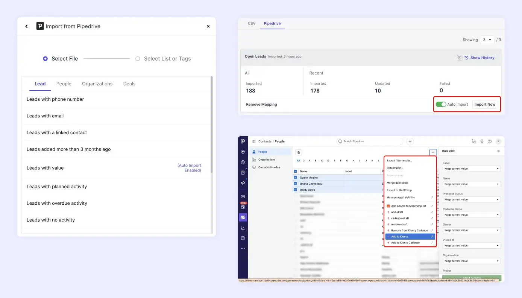522x298 pixels.
Task: Open the Sales Assistant lightbulb icon
Action: coord(482,141)
